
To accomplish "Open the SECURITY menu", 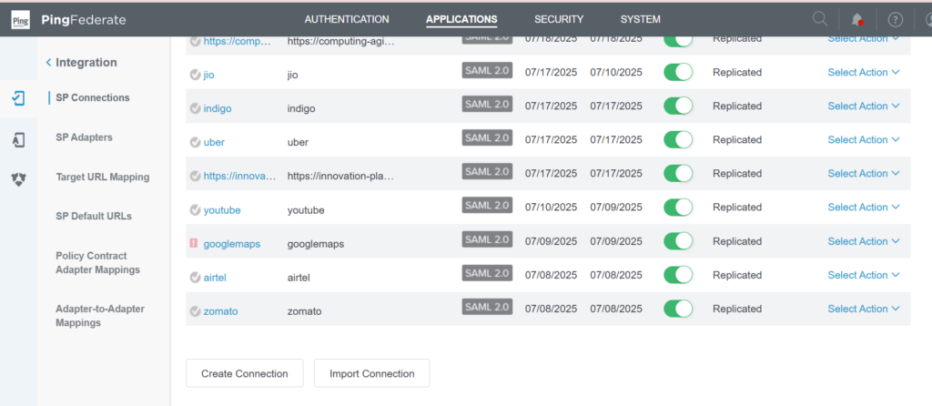I will tap(559, 19).
